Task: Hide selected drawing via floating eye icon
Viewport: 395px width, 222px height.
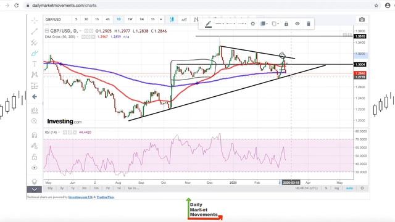Action: [x=297, y=23]
